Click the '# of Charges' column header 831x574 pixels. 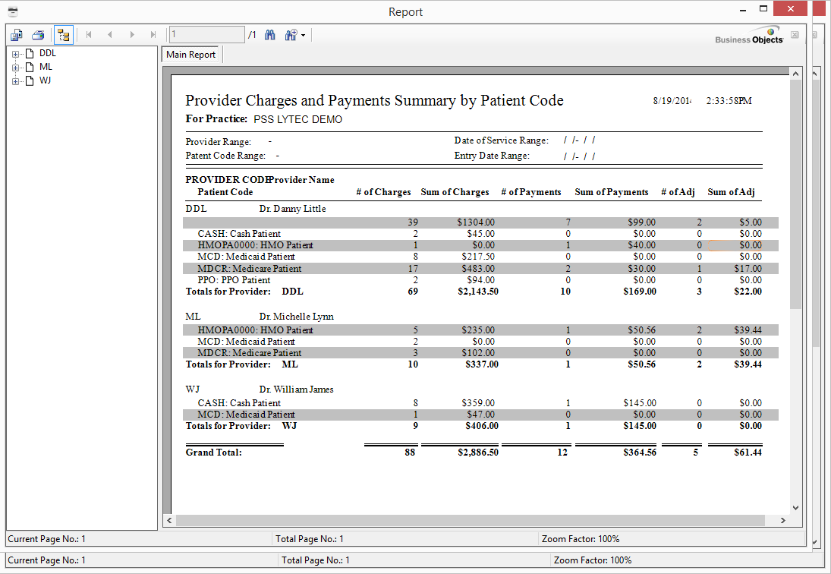coord(383,192)
